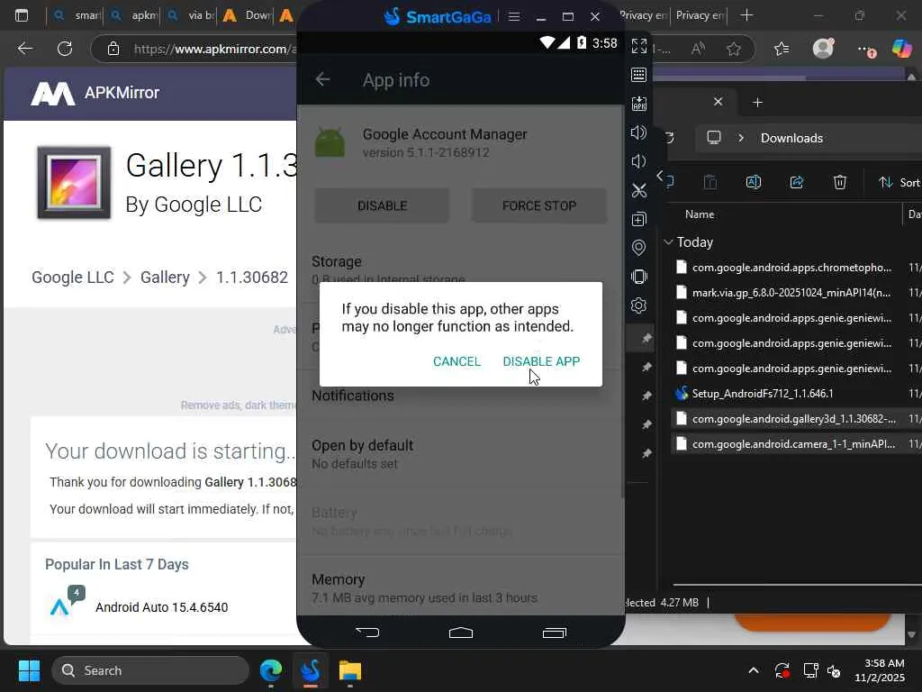This screenshot has height=692, width=922.
Task: Click volume up icon in SmartGaGa sidebar
Action: click(638, 132)
